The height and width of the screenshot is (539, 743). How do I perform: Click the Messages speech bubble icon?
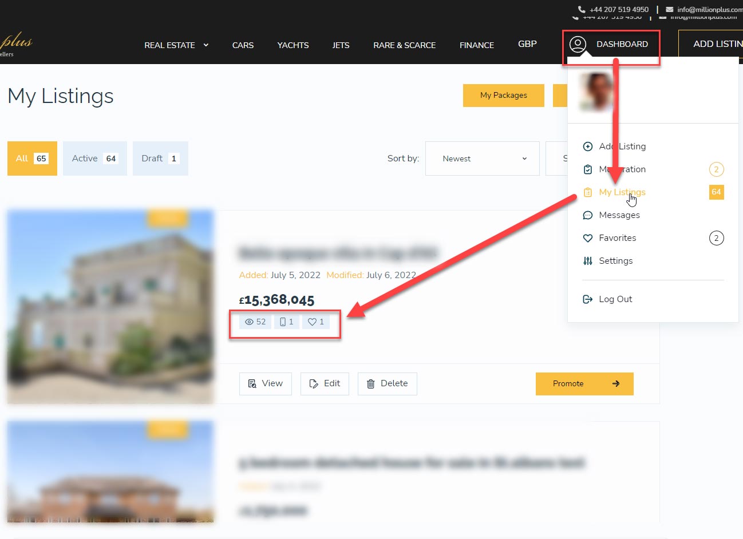click(x=587, y=215)
